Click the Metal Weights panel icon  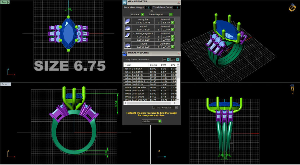(125, 53)
